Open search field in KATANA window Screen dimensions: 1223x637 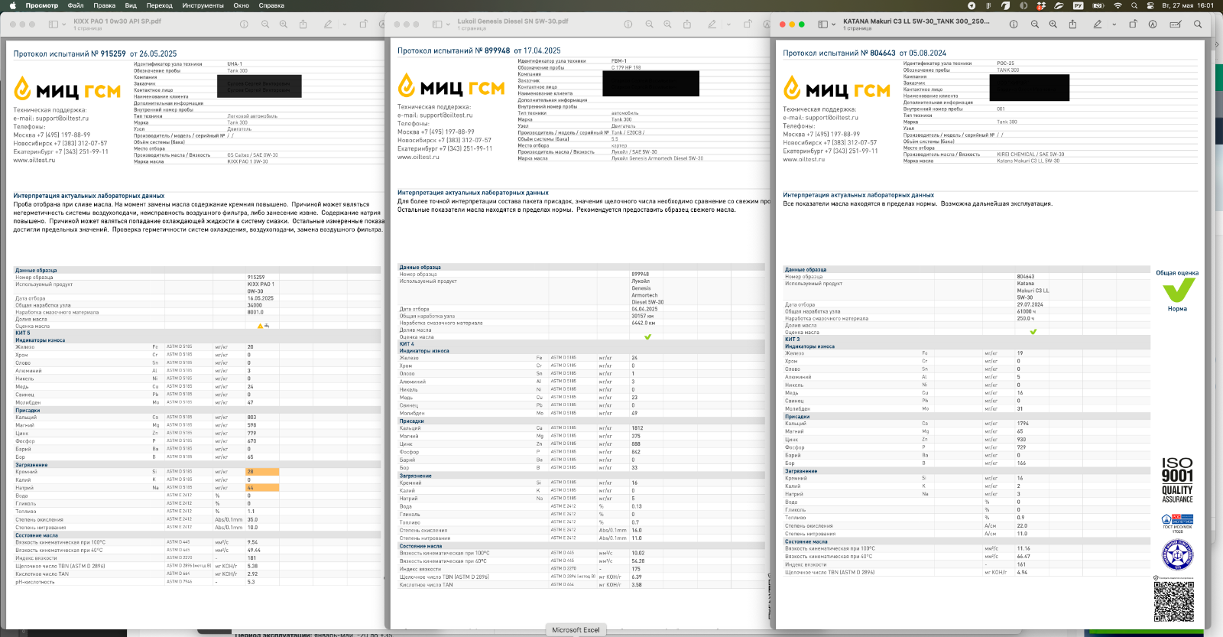coord(1198,24)
